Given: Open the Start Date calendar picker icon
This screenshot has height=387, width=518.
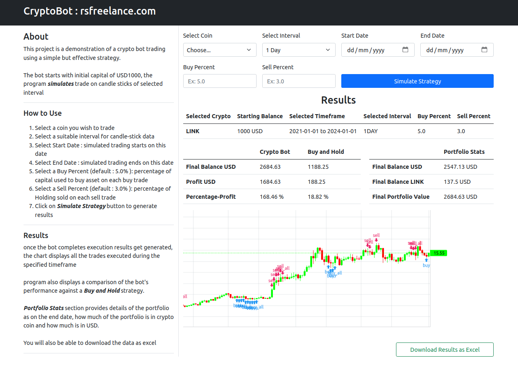Looking at the screenshot, I should tap(405, 50).
